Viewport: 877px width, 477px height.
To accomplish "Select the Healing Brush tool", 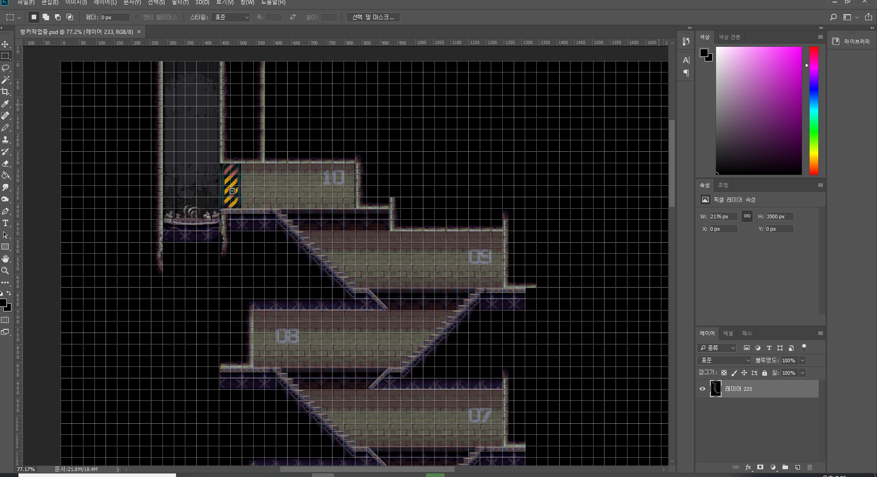I will coord(6,116).
